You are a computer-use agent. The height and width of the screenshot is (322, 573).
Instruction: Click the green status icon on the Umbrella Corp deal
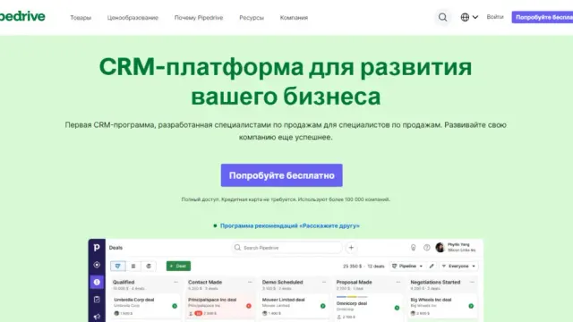[175, 306]
